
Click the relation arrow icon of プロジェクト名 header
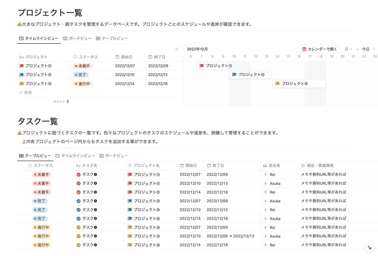[130, 165]
